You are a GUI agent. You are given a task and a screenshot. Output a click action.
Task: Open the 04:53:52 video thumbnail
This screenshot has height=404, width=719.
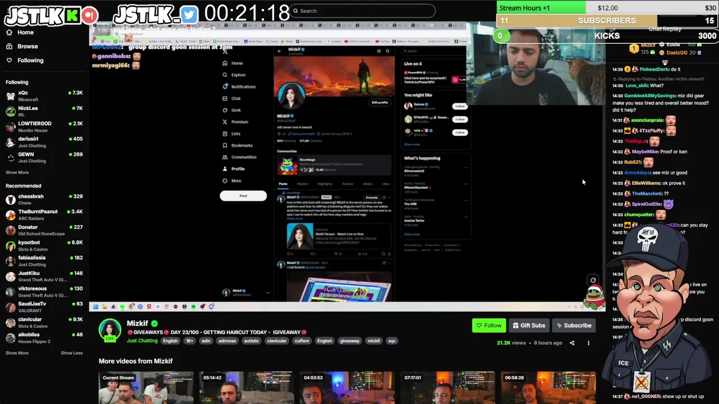point(347,388)
